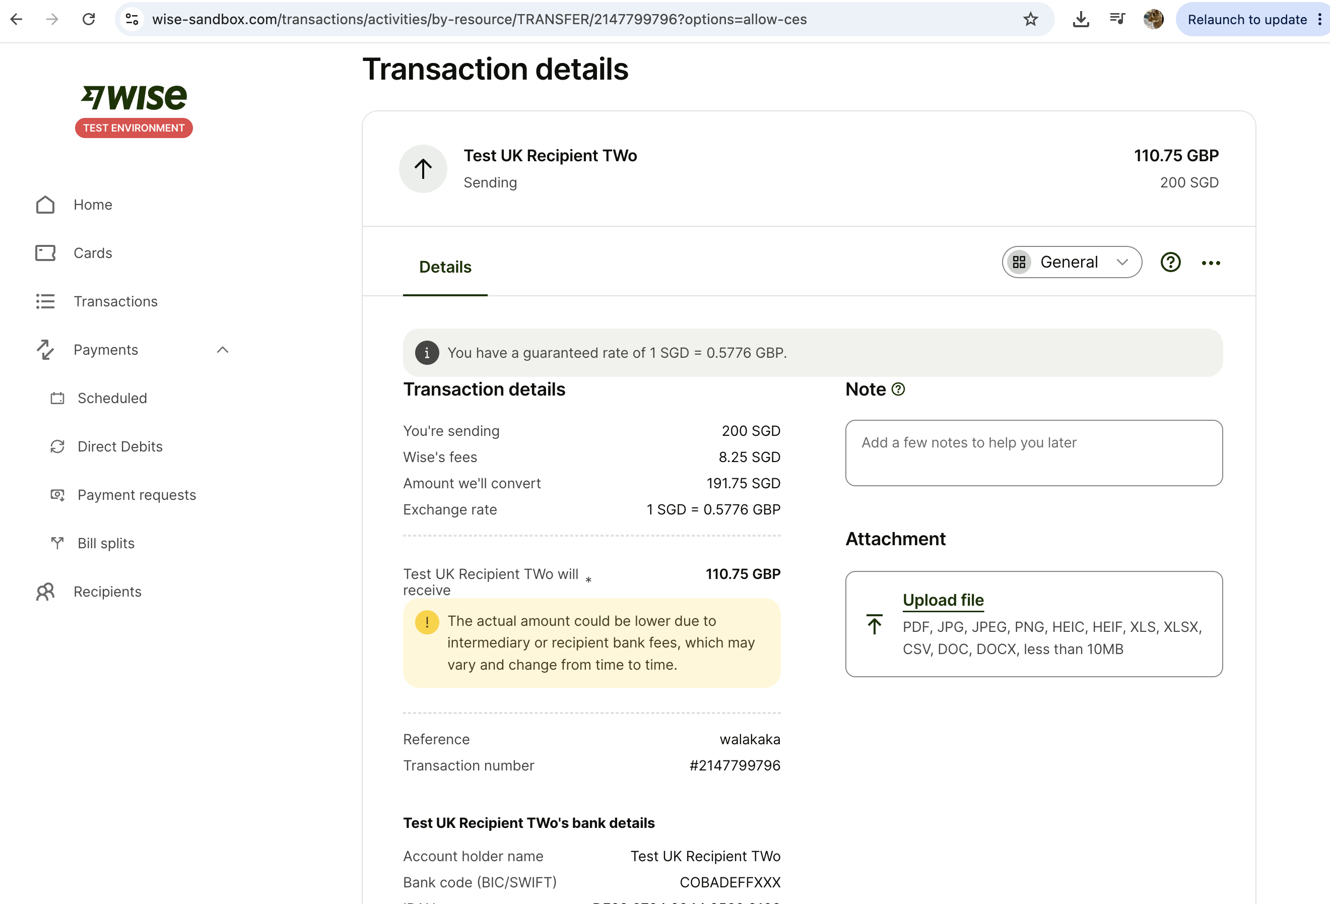Image resolution: width=1330 pixels, height=904 pixels.
Task: Click the help question mark icon
Action: tap(1170, 262)
